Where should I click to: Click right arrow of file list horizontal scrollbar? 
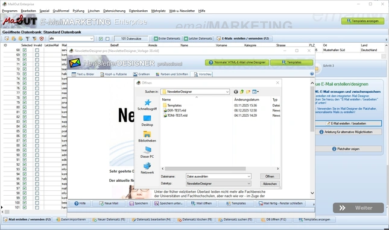point(278,169)
